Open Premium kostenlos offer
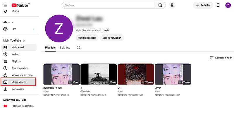 click(x=19, y=106)
